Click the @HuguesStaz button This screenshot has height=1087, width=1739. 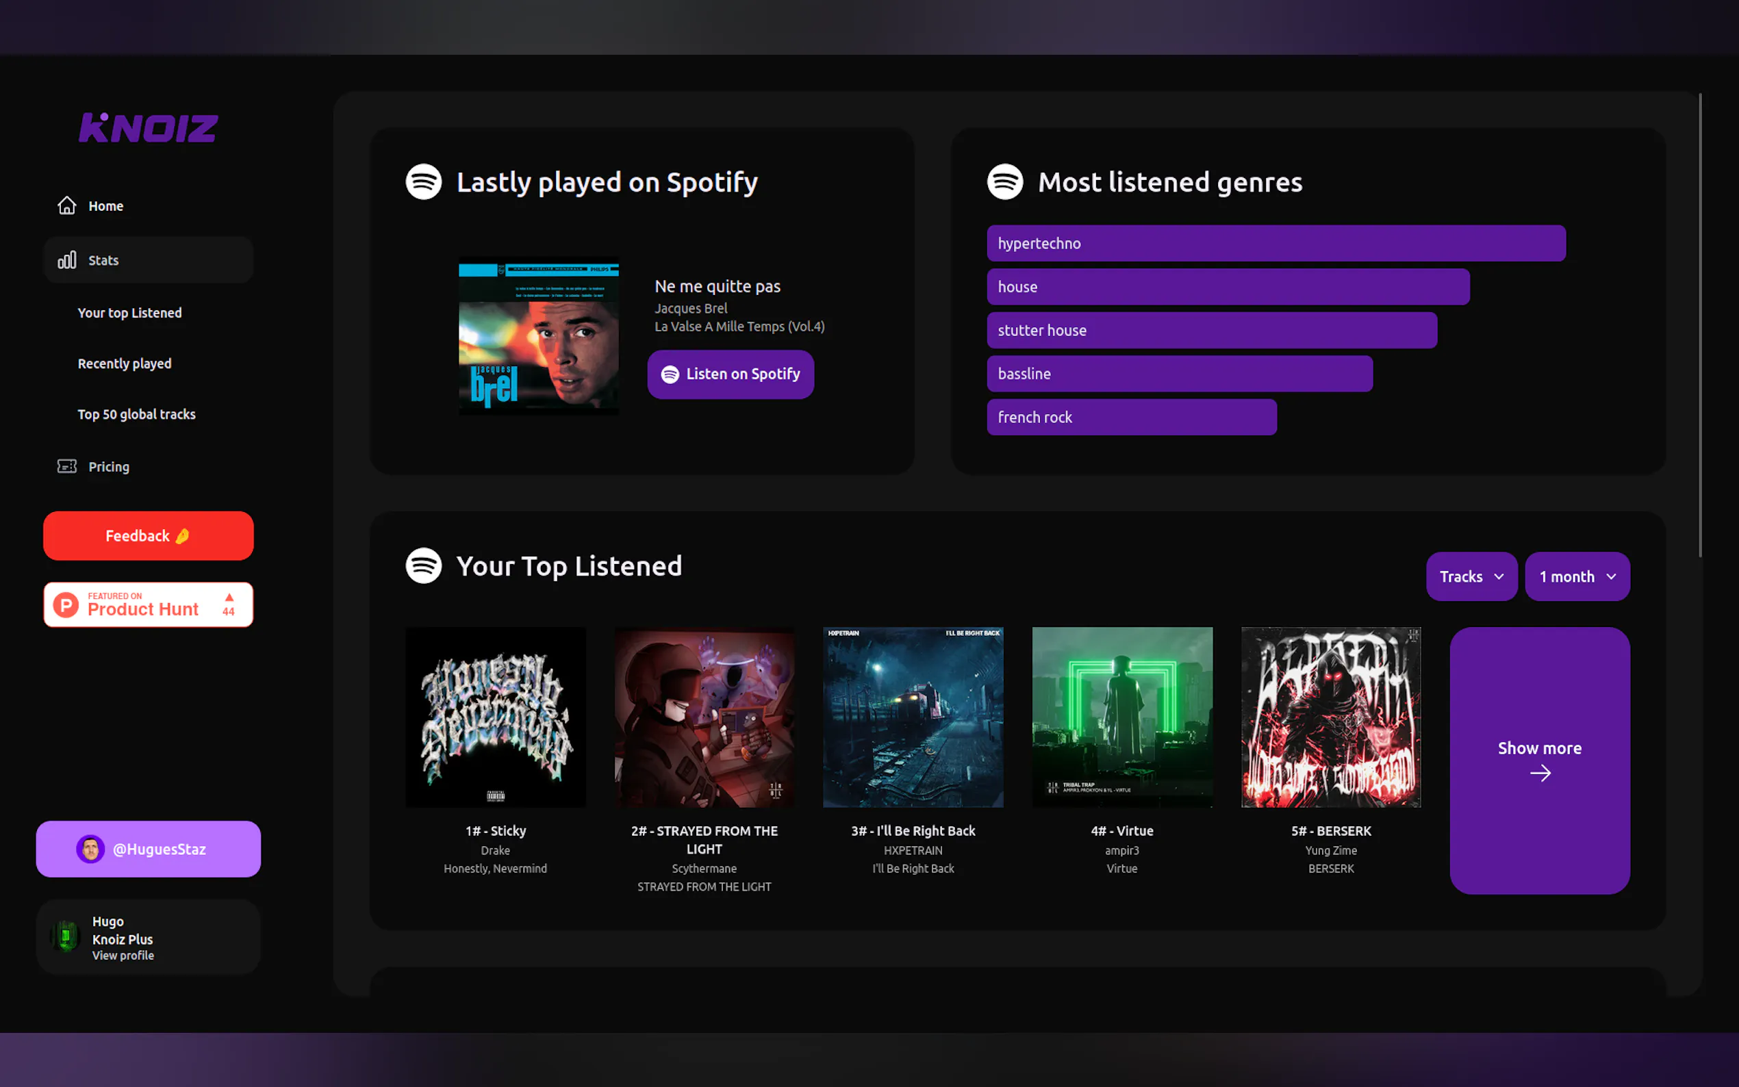tap(148, 849)
